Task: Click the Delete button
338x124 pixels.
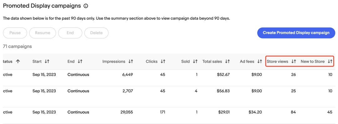Action: pyautogui.click(x=96, y=33)
